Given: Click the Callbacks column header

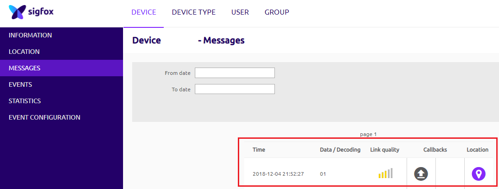Looking at the screenshot, I should coord(435,150).
